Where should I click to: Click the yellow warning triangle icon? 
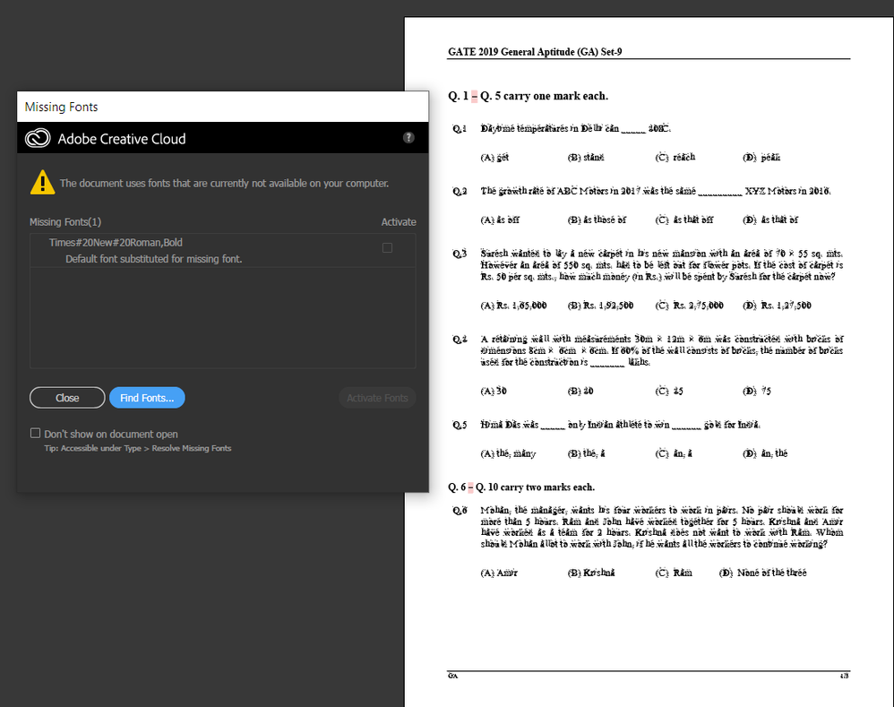click(x=42, y=183)
